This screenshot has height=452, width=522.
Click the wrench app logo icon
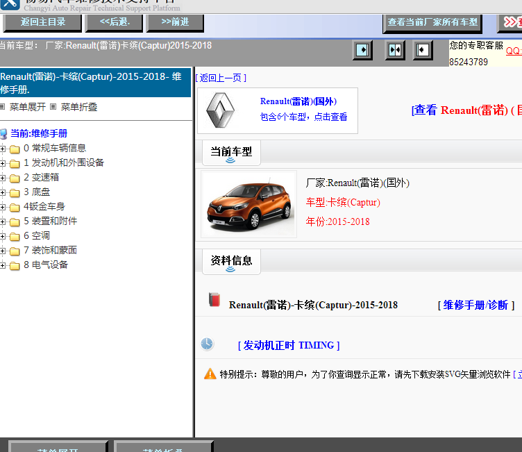point(9,4)
